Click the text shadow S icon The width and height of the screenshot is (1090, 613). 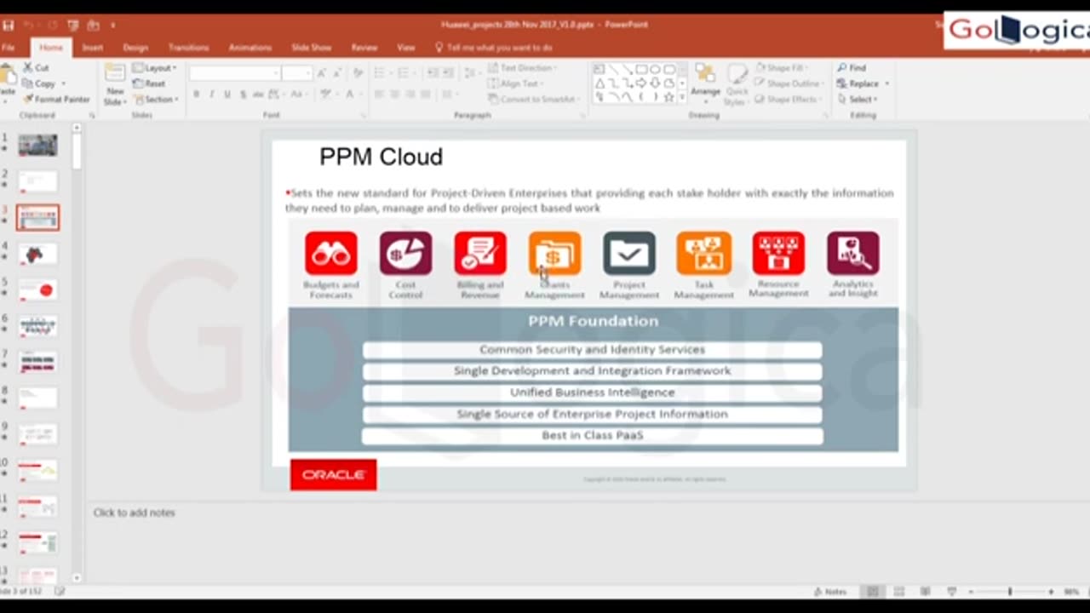coord(244,95)
